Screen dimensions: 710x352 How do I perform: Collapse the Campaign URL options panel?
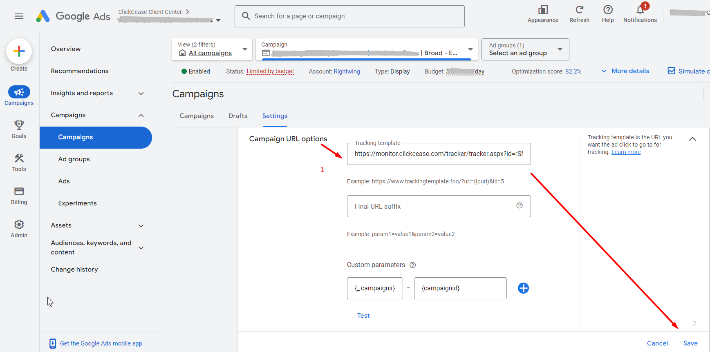(x=692, y=139)
